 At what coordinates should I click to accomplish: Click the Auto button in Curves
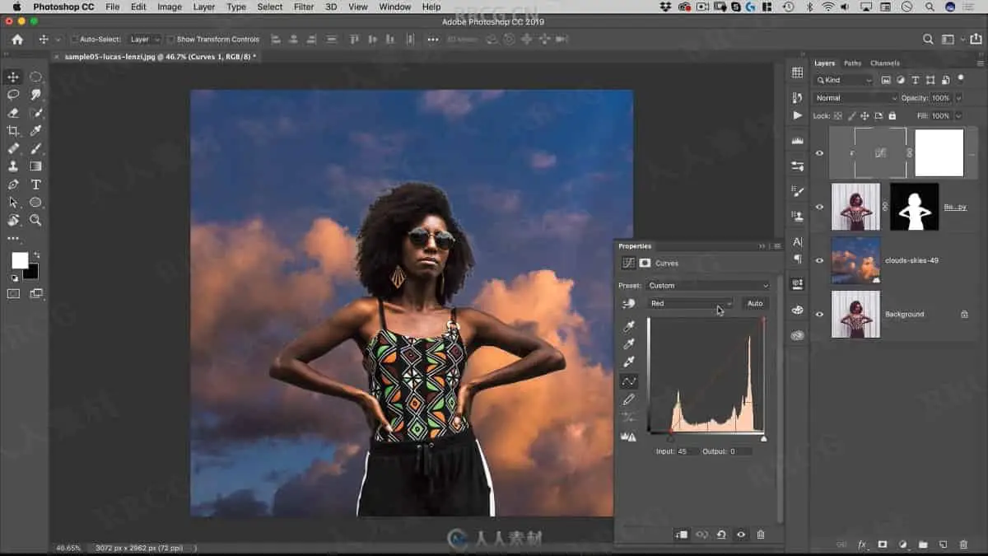(x=754, y=303)
